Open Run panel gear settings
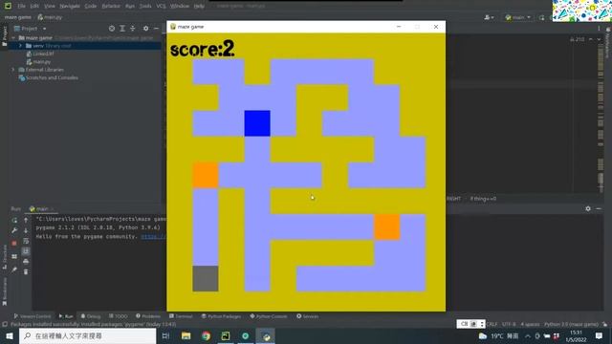The width and height of the screenshot is (612, 344). click(588, 208)
